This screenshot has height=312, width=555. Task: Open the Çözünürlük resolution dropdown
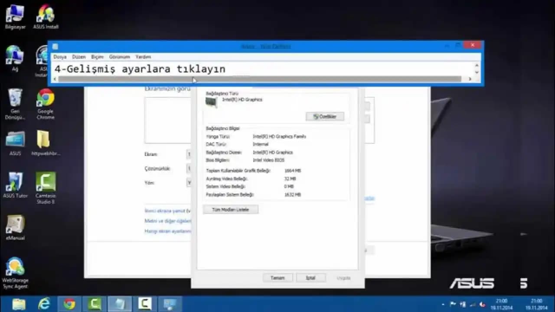tap(189, 169)
